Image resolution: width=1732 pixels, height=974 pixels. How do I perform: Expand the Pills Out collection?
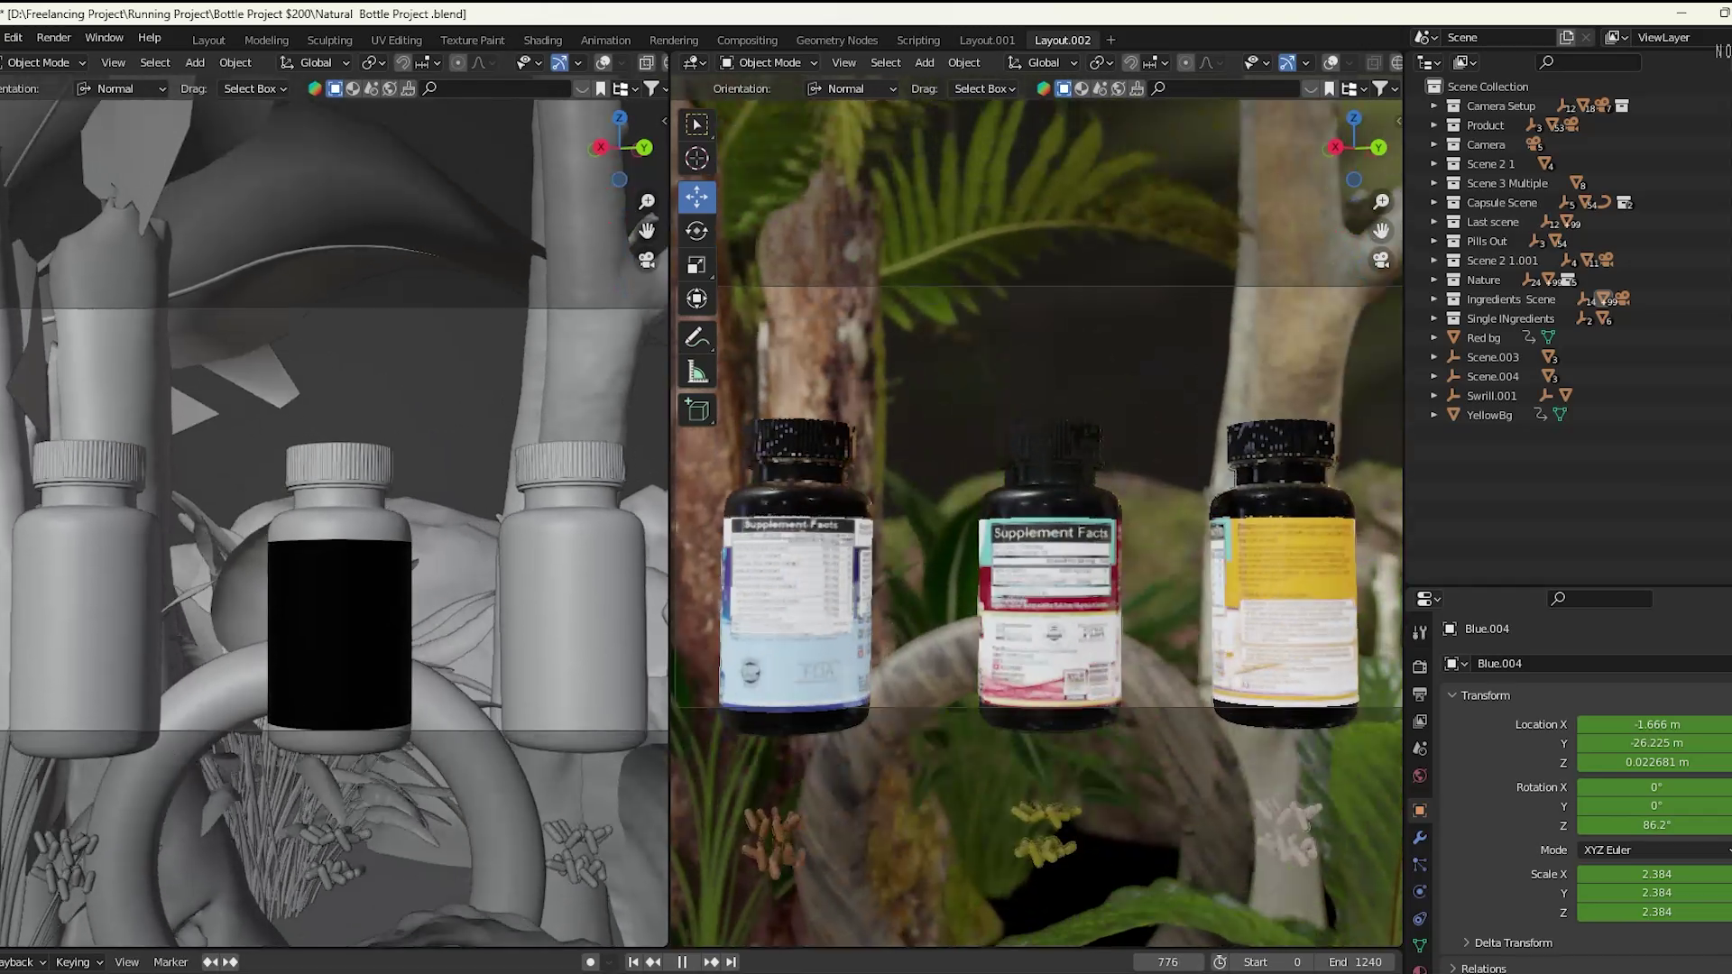[1434, 241]
